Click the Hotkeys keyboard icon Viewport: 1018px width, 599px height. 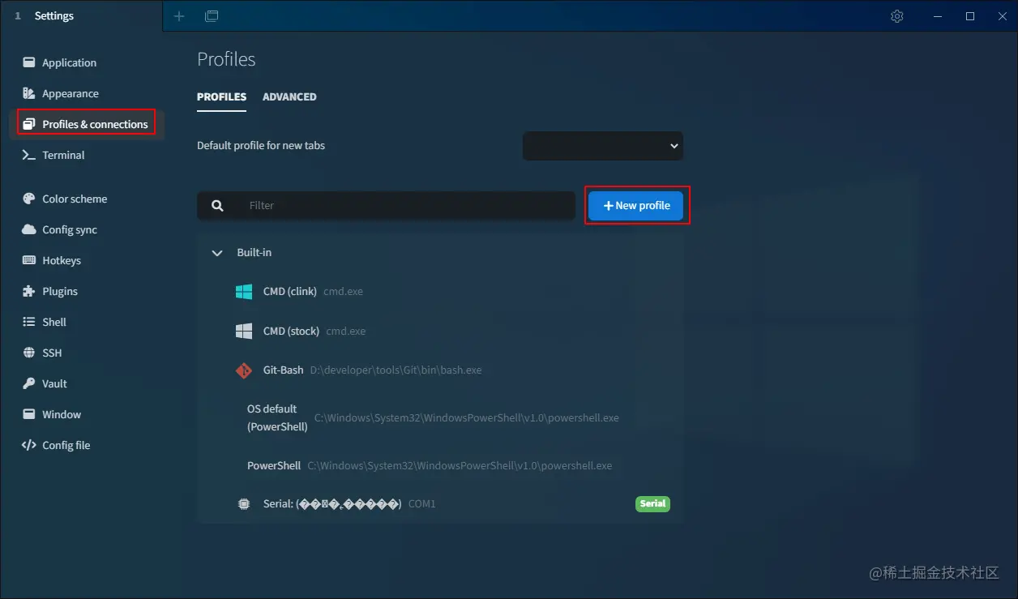(29, 260)
